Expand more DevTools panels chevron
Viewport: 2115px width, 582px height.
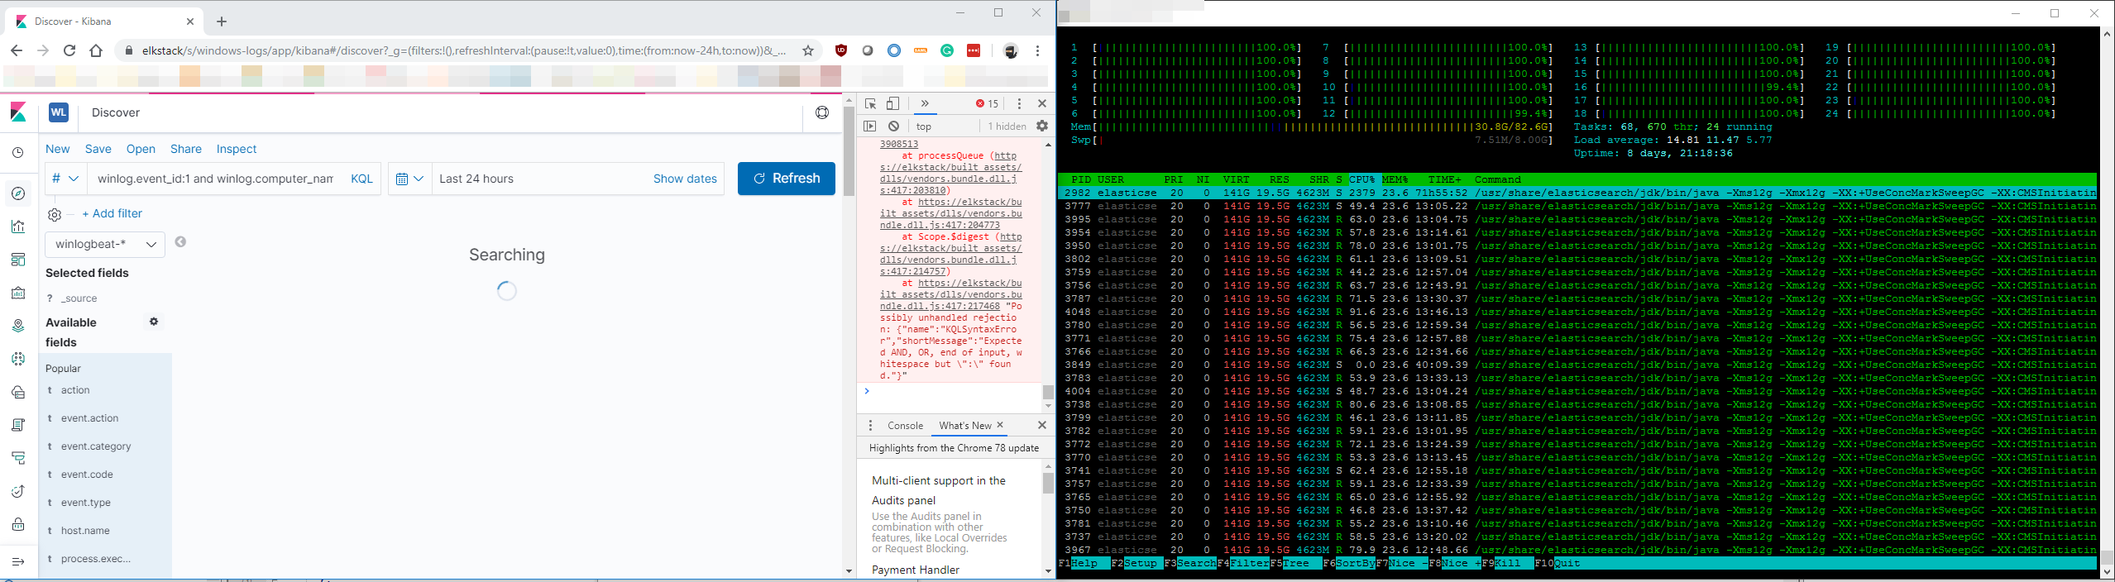(x=925, y=103)
